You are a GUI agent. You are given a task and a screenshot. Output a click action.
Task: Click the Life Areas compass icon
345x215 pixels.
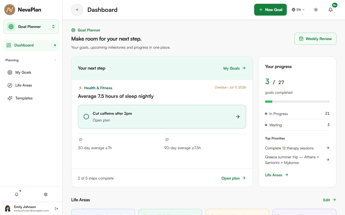[x=10, y=85]
